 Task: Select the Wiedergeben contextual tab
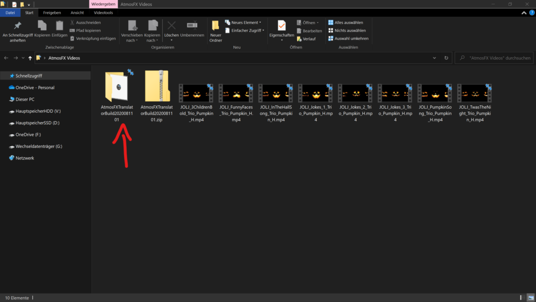pyautogui.click(x=103, y=4)
